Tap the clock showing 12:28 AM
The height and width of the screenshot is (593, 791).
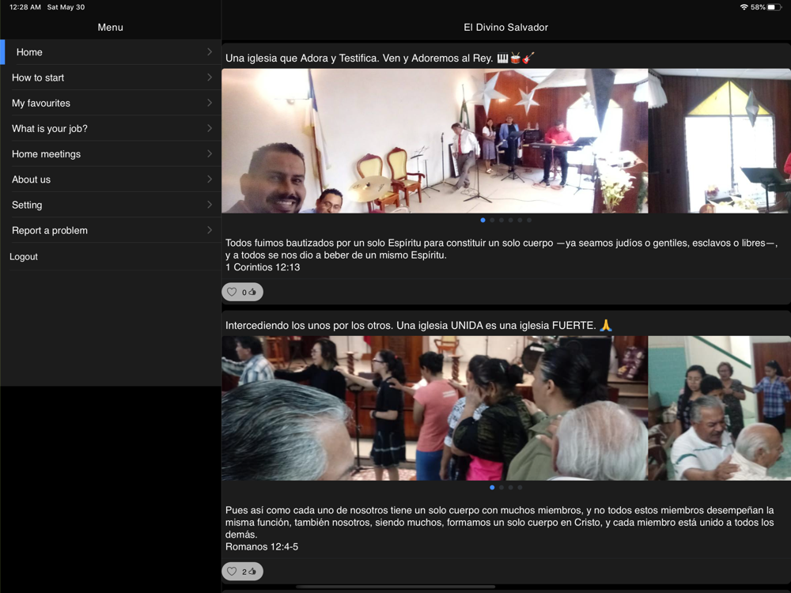click(x=25, y=7)
